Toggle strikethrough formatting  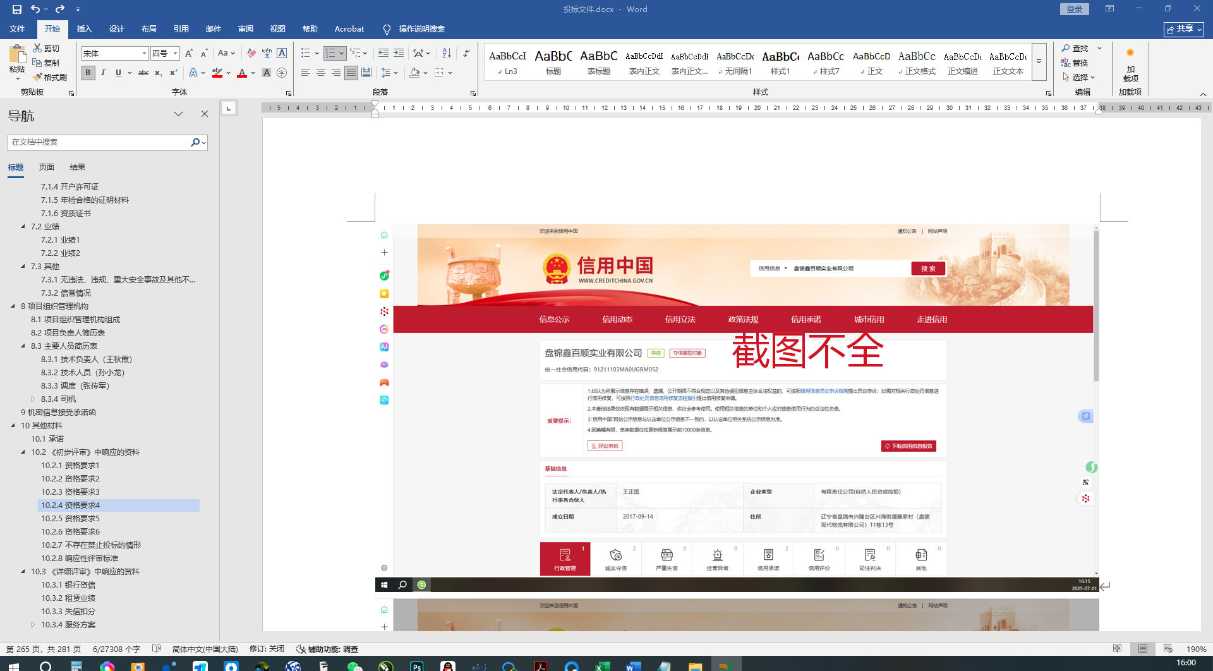pyautogui.click(x=143, y=73)
